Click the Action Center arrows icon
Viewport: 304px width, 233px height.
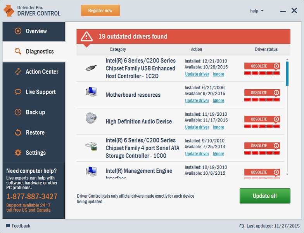click(x=18, y=72)
